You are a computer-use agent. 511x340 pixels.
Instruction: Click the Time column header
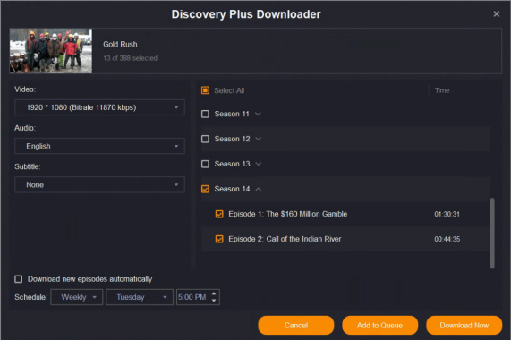(x=442, y=90)
